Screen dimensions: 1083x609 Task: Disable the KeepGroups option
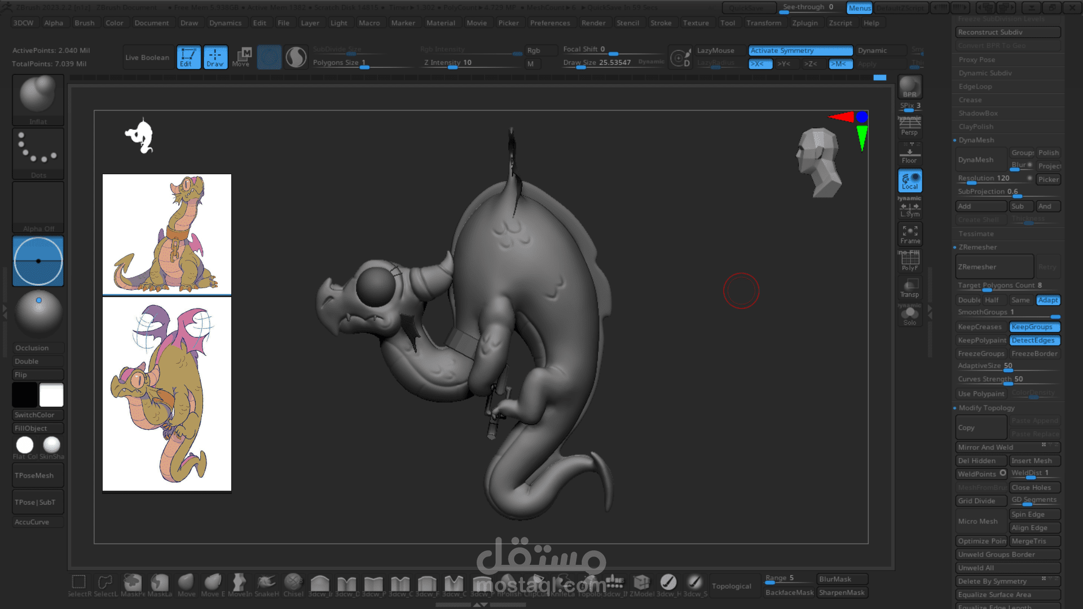(1034, 326)
